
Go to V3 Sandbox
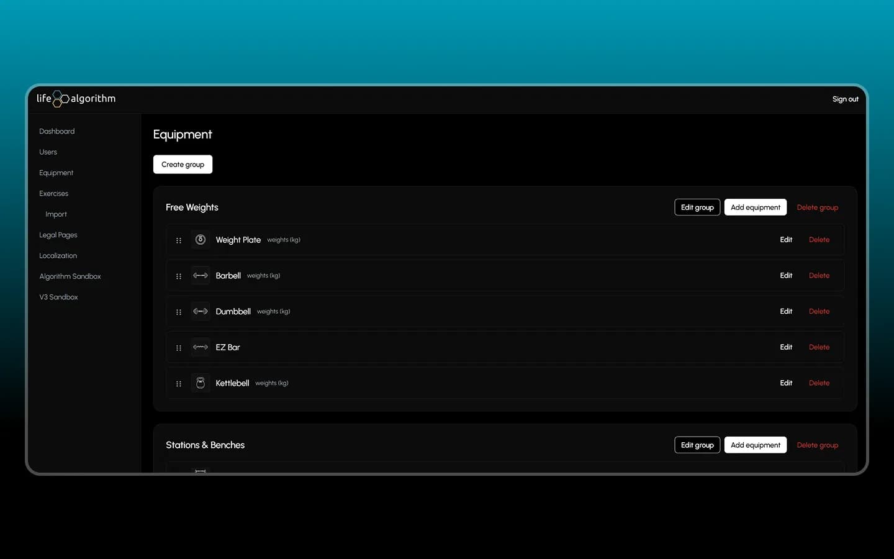click(59, 297)
